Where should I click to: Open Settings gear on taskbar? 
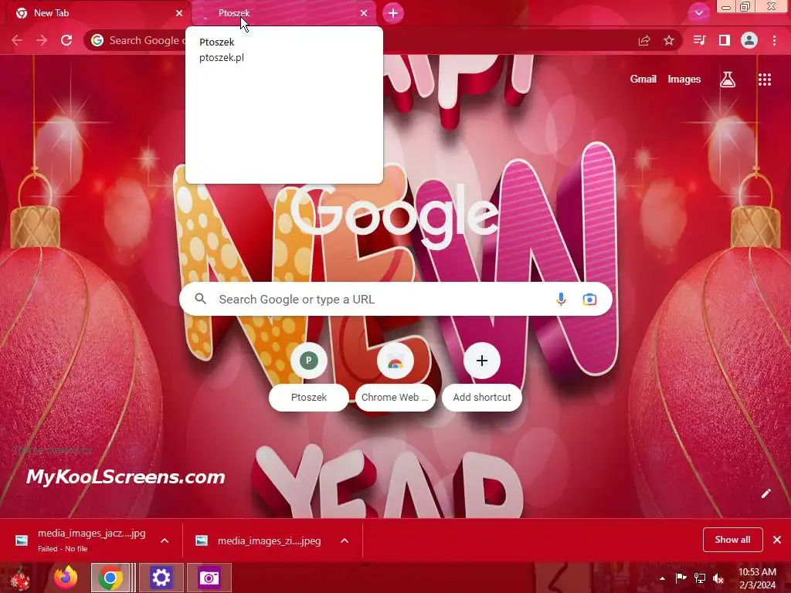(x=161, y=578)
